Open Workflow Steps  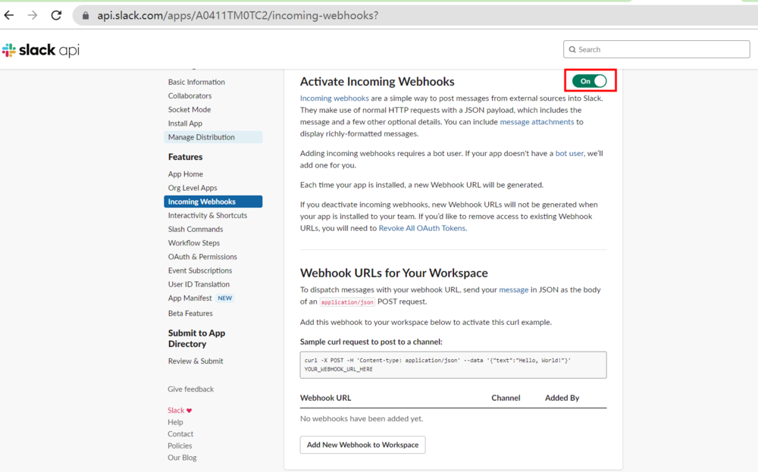point(194,243)
